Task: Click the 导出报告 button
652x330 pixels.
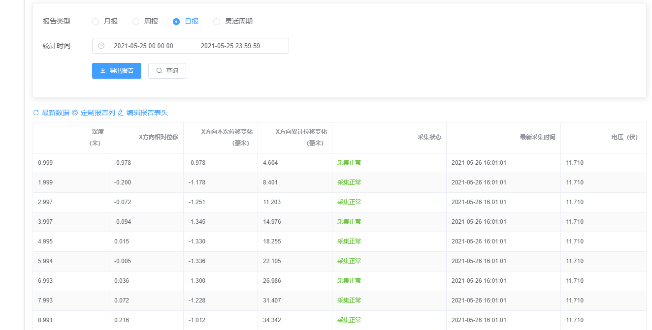Action: [x=117, y=71]
